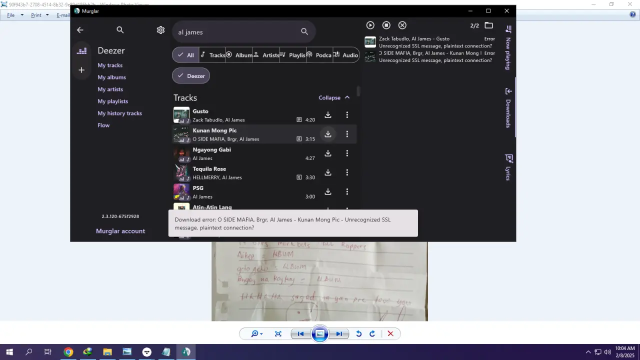Add a service with the plus icon
Viewport: 640px width, 360px height.
tap(81, 70)
